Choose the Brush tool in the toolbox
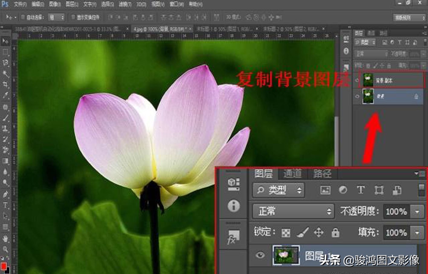 point(5,118)
